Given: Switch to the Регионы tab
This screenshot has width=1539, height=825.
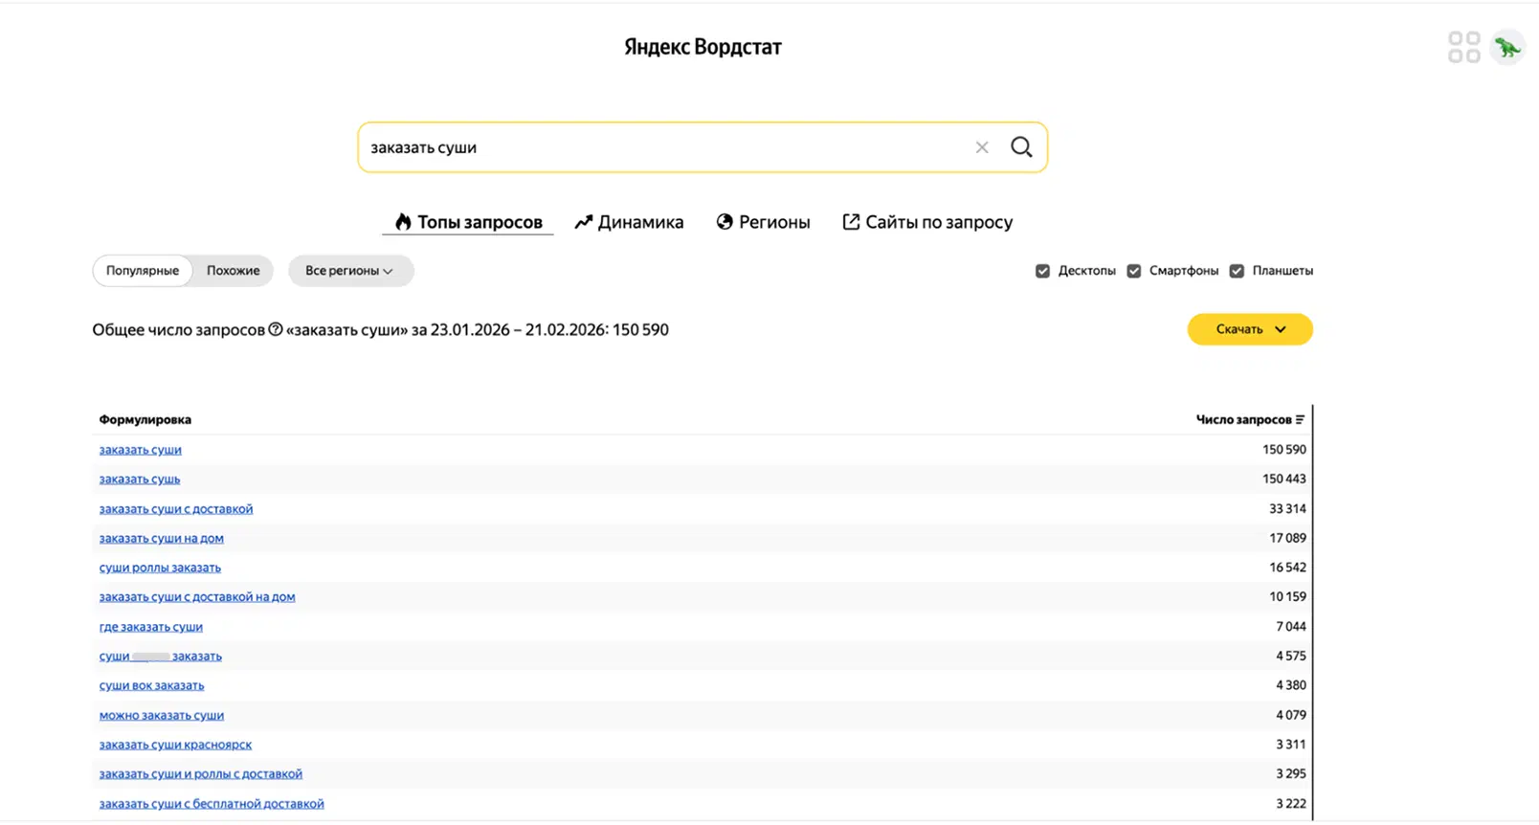Looking at the screenshot, I should [x=763, y=222].
